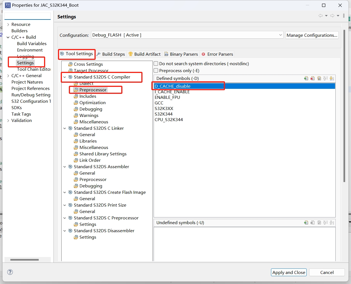The image size is (351, 284).
Task: Click Add icon in Defined symbols toolbar
Action: click(x=306, y=79)
